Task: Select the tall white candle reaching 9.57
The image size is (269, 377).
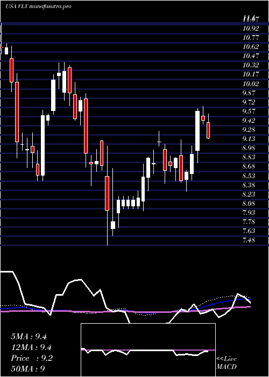Action: tap(197, 131)
